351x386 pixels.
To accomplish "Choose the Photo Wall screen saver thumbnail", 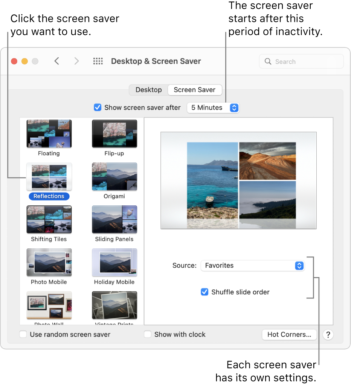I will tap(49, 305).
